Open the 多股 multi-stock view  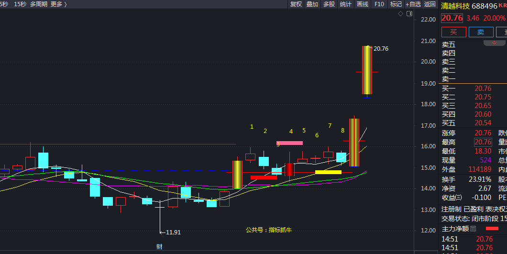329,4
